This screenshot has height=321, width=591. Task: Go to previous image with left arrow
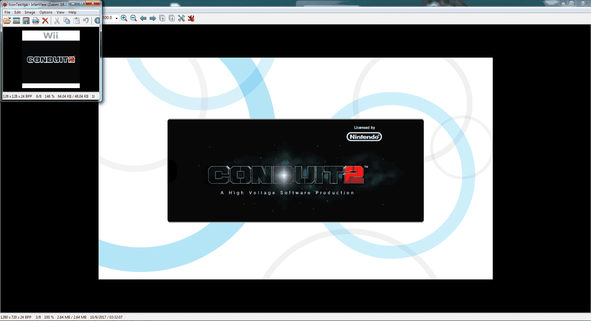143,18
